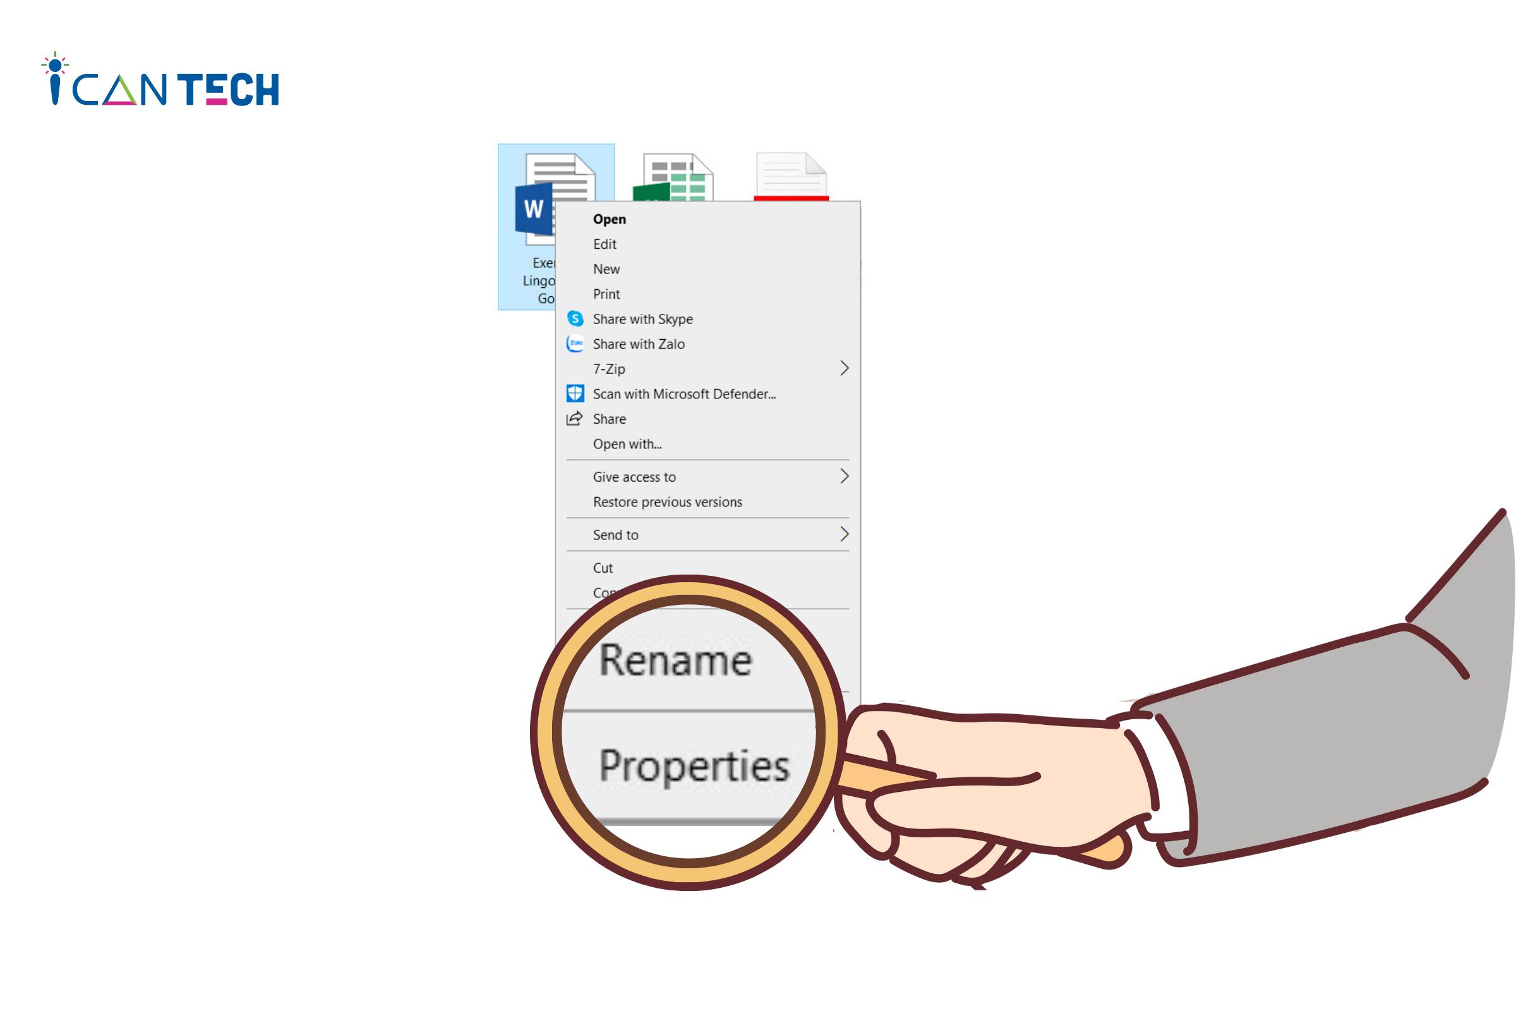Click Restore previous versions option

(x=666, y=501)
